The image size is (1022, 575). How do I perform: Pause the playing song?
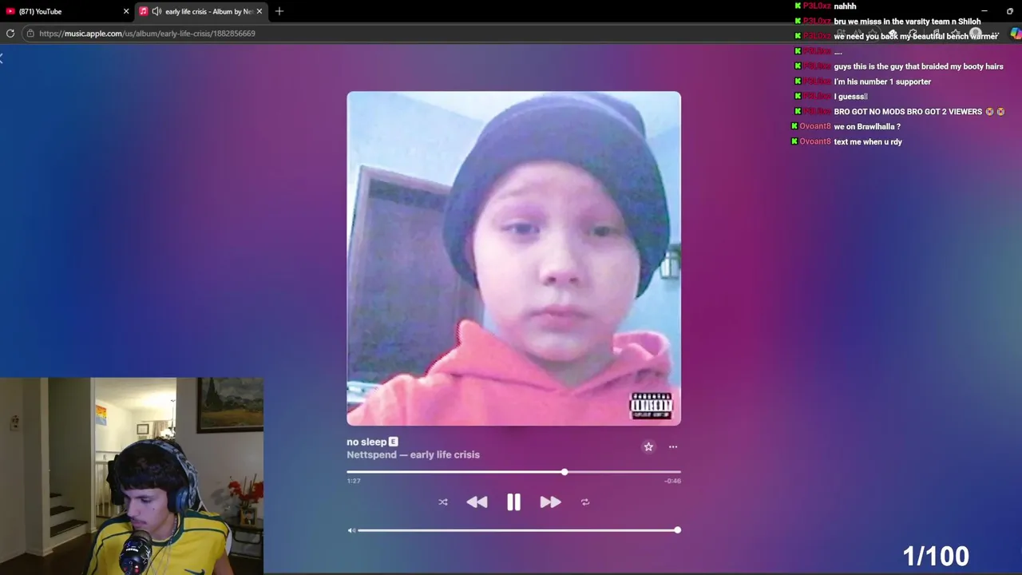coord(513,502)
